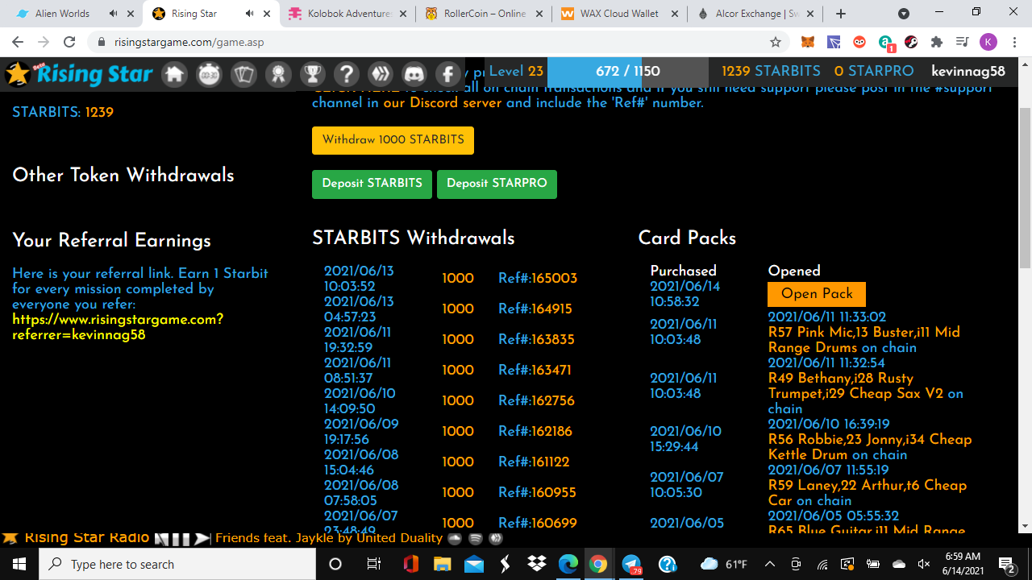
Task: Open Task View on taskbar
Action: pyautogui.click(x=373, y=564)
